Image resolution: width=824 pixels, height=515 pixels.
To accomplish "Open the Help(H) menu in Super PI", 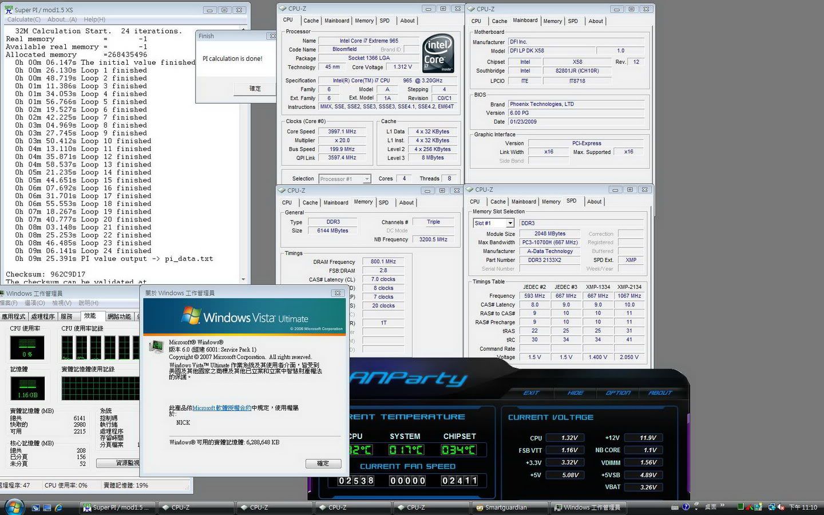I will (x=94, y=19).
